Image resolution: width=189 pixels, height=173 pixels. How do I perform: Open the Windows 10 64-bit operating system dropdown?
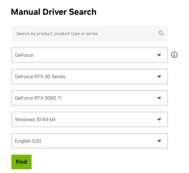(89, 119)
